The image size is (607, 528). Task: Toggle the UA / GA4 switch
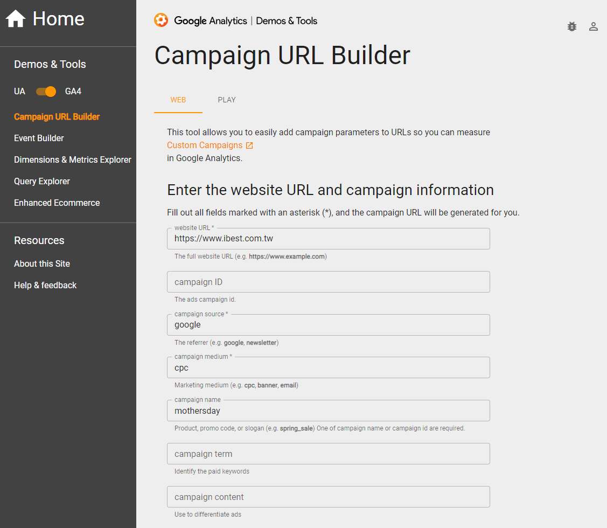46,92
